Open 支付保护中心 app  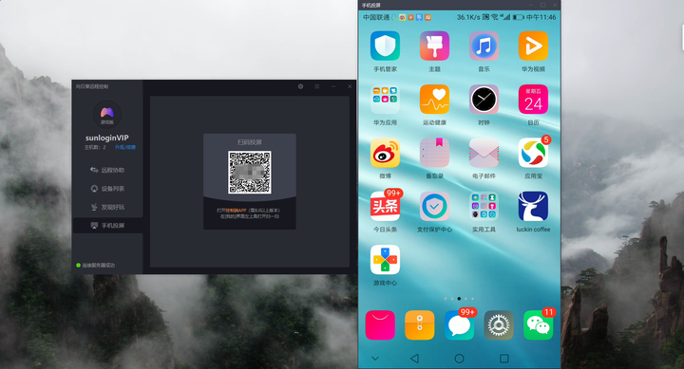(434, 207)
